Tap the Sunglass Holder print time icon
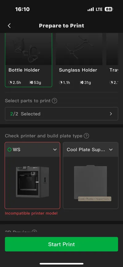The width and height of the screenshot is (123, 267). click(x=61, y=83)
